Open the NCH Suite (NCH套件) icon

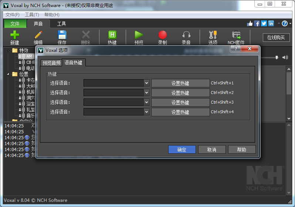[x=236, y=35]
